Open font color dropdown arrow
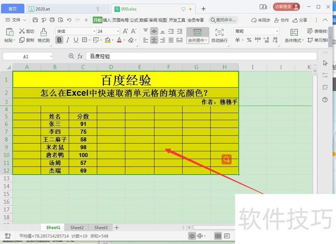The width and height of the screenshot is (336, 244). point(124,40)
